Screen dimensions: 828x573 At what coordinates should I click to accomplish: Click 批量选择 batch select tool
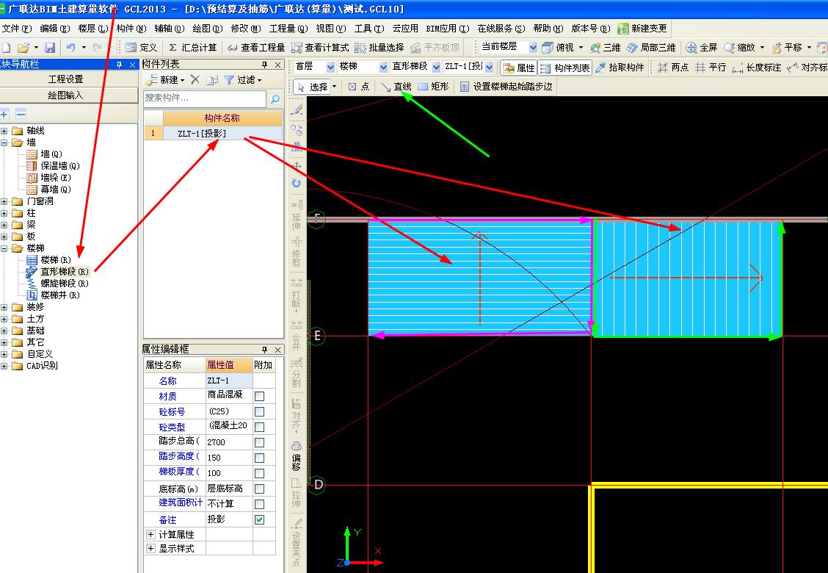(379, 48)
